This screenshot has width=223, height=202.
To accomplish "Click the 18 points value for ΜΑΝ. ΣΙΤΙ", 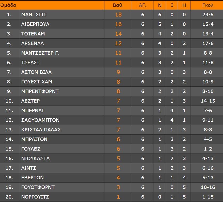I will [x=118, y=15].
